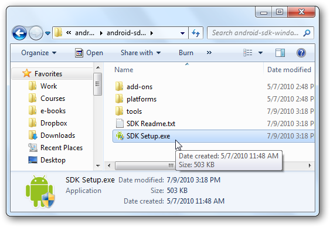Click the Desktop monitor icon
This screenshot has height=227, width=330.
[x=33, y=160]
